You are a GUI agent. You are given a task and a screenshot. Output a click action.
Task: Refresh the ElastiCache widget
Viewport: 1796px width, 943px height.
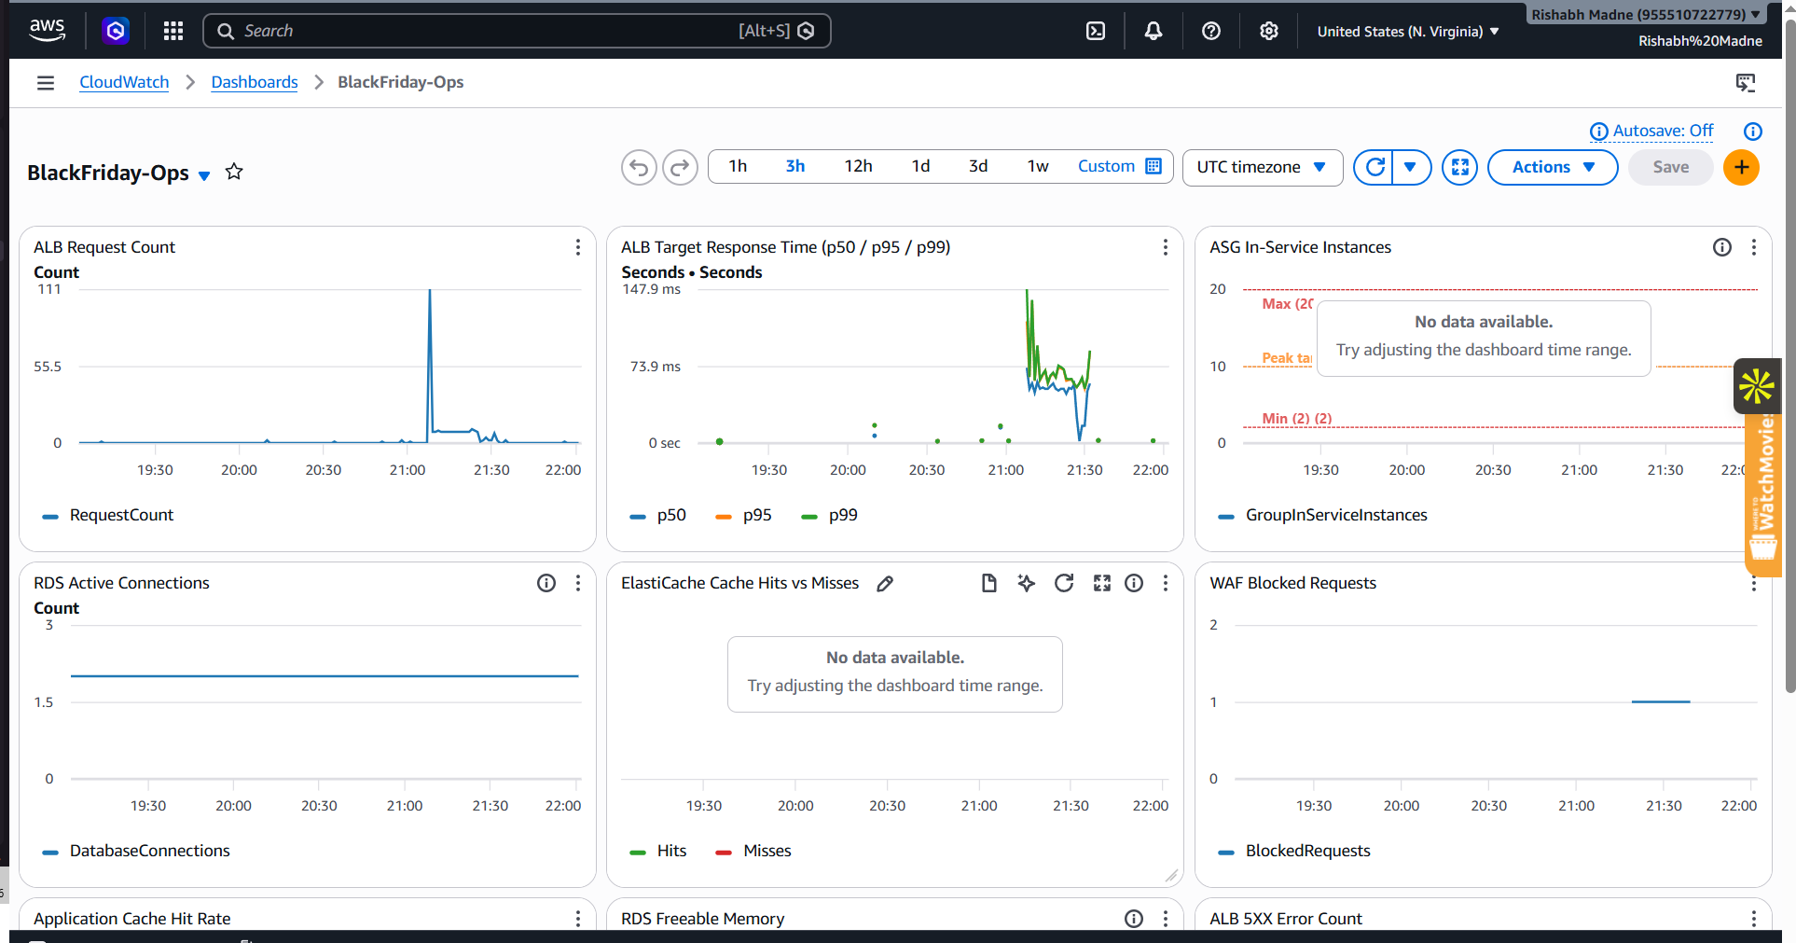1064,583
